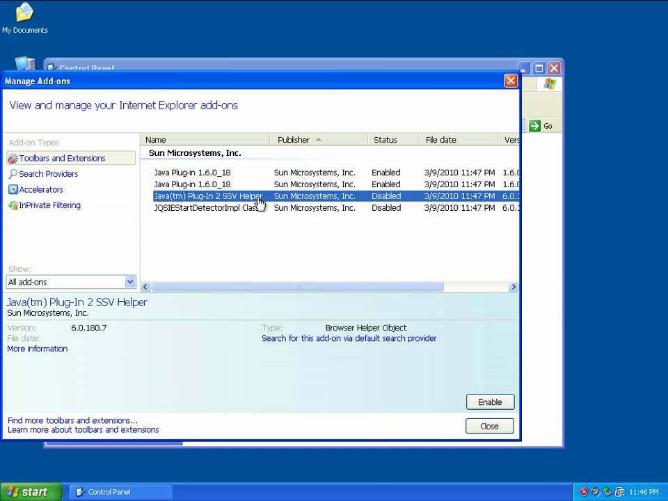The width and height of the screenshot is (668, 501).
Task: Click the Search Providers magnifier icon
Action: pos(13,174)
